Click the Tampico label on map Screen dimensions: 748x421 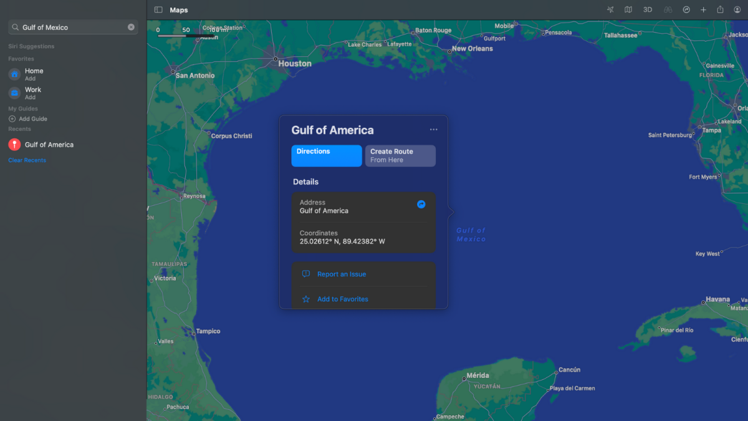click(x=208, y=331)
